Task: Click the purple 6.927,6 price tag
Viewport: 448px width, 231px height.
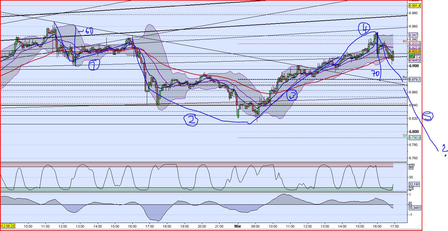Action: tap(415, 48)
